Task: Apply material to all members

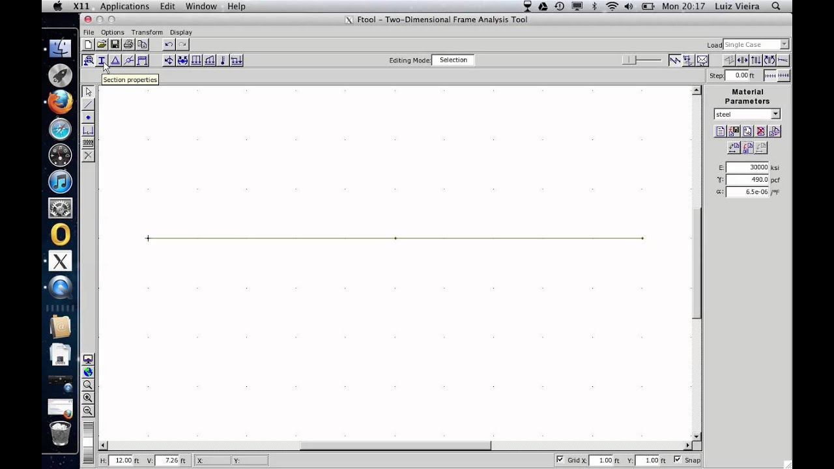Action: [x=747, y=148]
